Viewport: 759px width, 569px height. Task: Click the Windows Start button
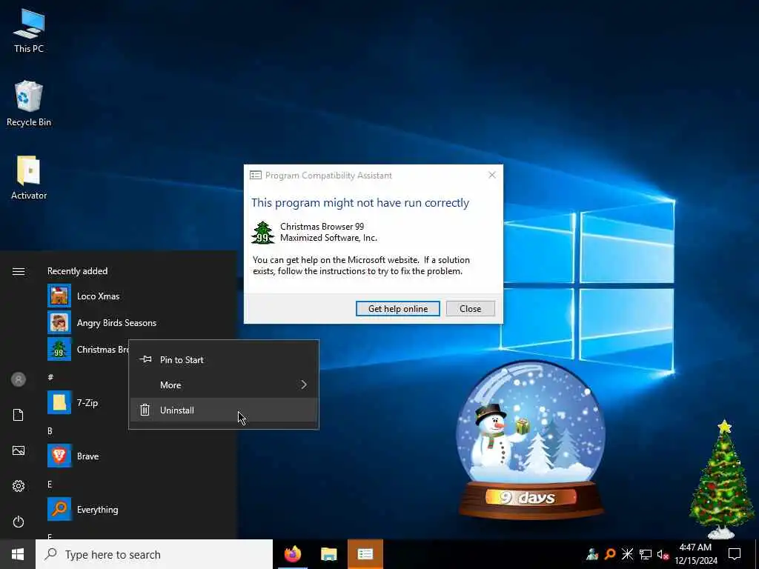point(18,554)
